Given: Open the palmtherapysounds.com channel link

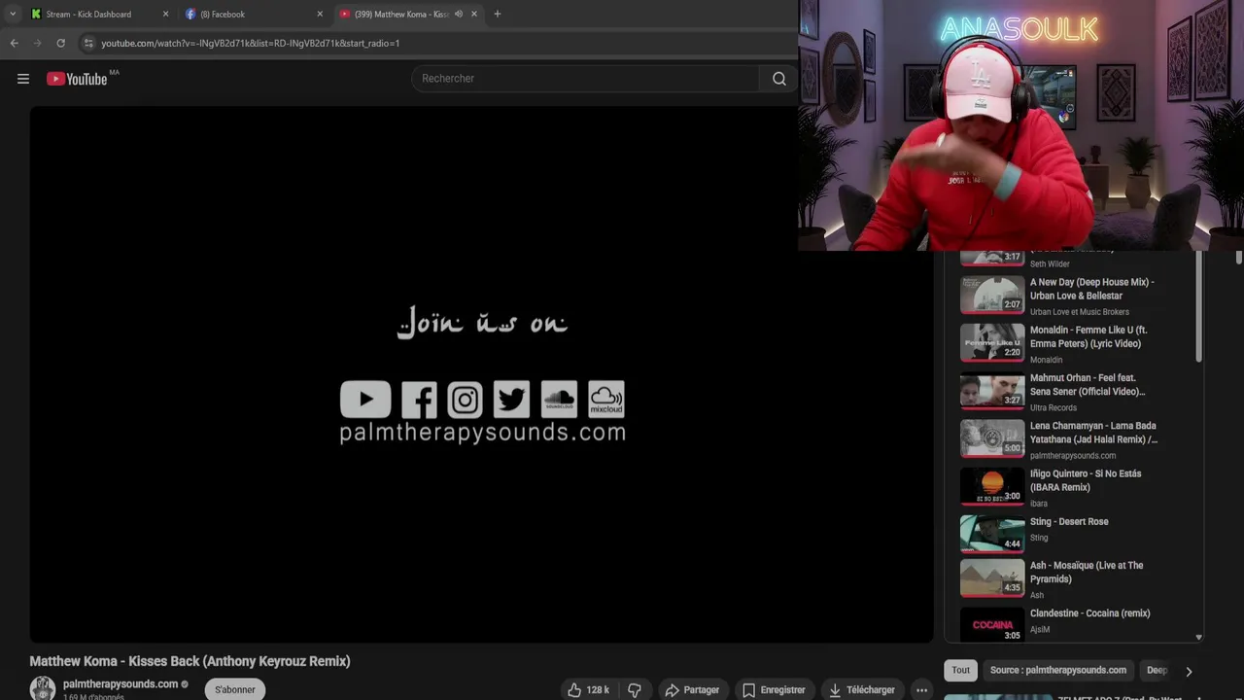Looking at the screenshot, I should [x=121, y=683].
